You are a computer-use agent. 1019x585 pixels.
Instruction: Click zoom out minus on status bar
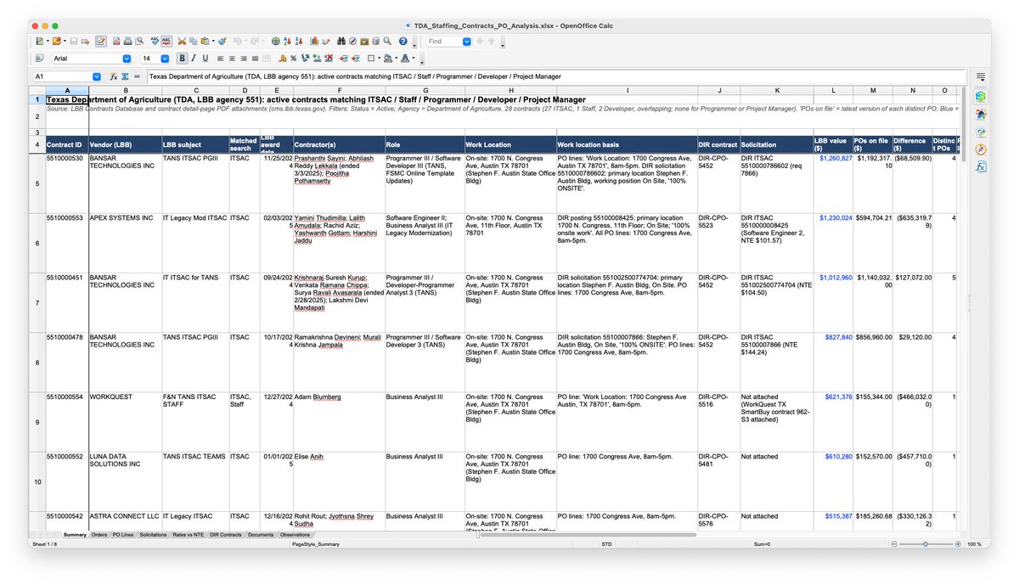click(x=894, y=544)
